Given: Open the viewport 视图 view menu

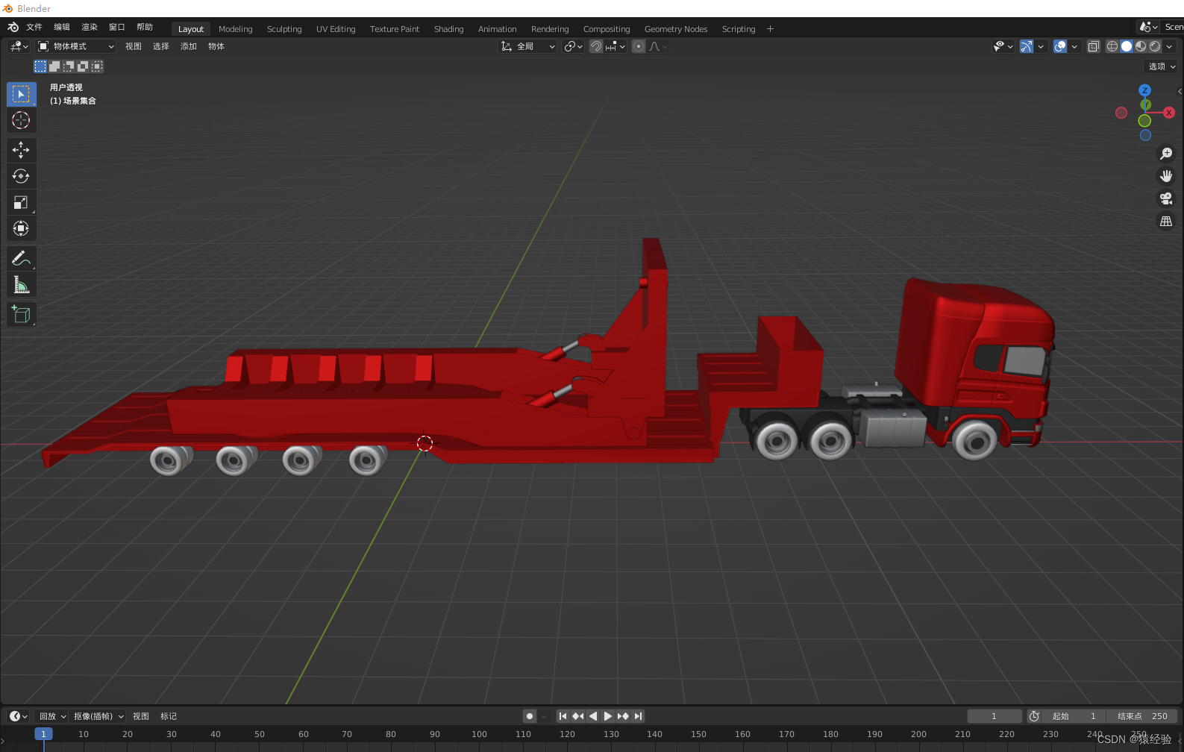Looking at the screenshot, I should point(134,46).
